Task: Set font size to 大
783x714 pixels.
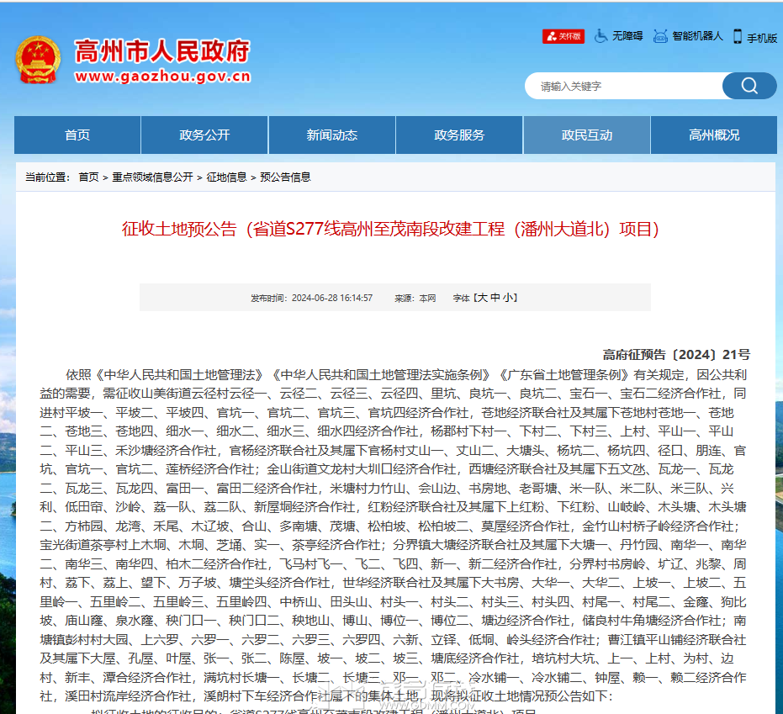Action: tap(482, 298)
